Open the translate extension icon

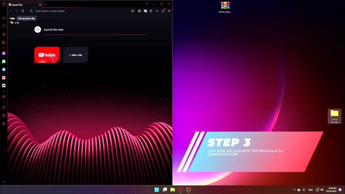(145, 11)
